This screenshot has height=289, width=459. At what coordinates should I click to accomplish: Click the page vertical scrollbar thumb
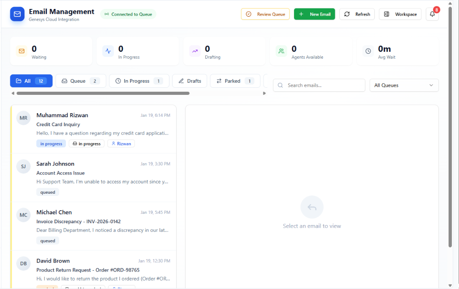click(450, 127)
